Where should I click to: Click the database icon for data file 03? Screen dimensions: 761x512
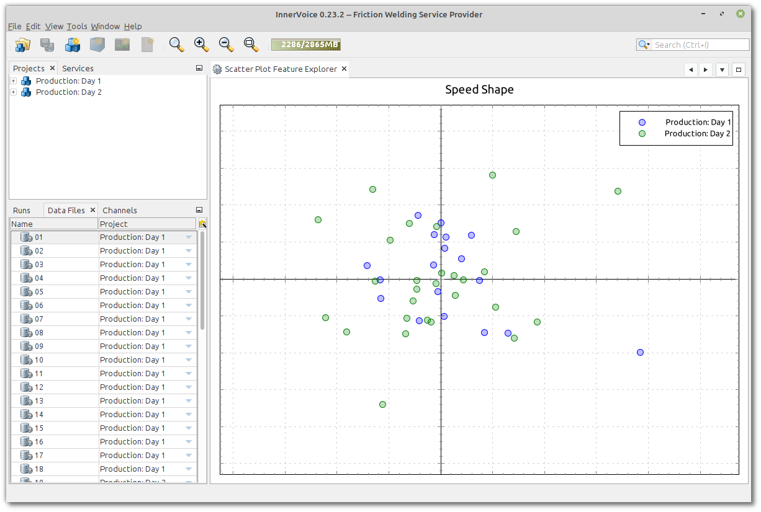(x=26, y=265)
